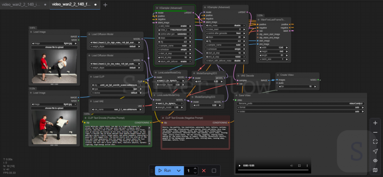Image resolution: width=383 pixels, height=177 pixels.
Task: Open a new workflow tab with plus
Action: [105, 4]
